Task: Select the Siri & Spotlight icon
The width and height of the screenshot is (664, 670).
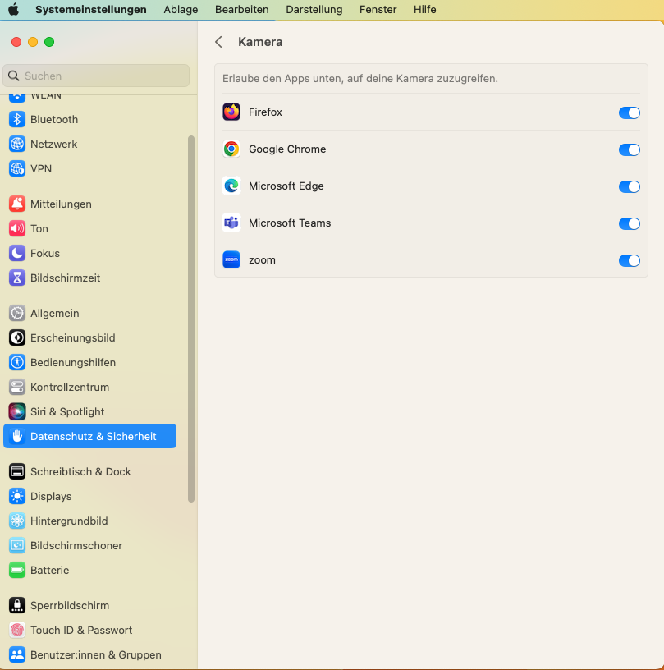Action: point(17,411)
